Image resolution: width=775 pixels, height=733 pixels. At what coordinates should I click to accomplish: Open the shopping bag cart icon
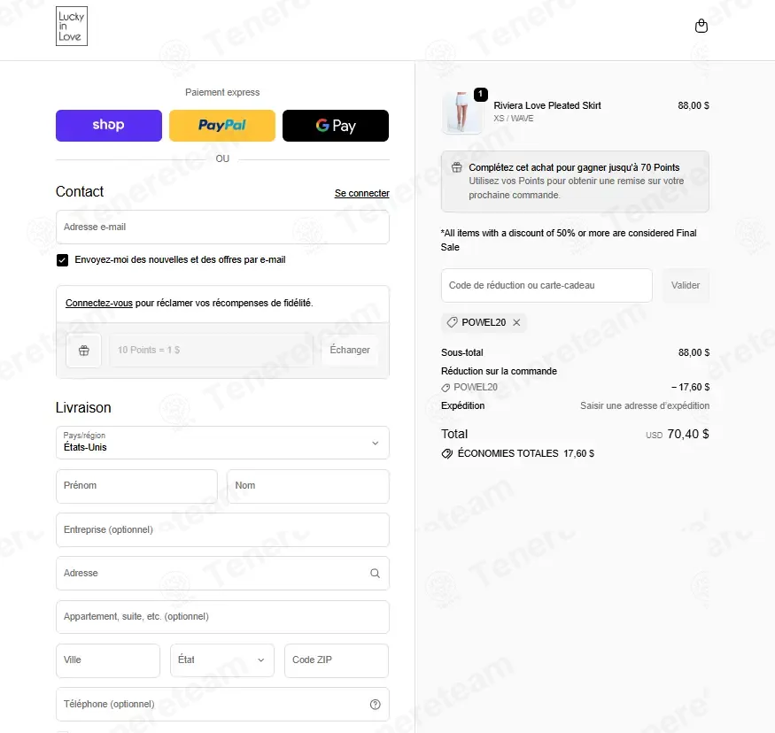point(701,27)
